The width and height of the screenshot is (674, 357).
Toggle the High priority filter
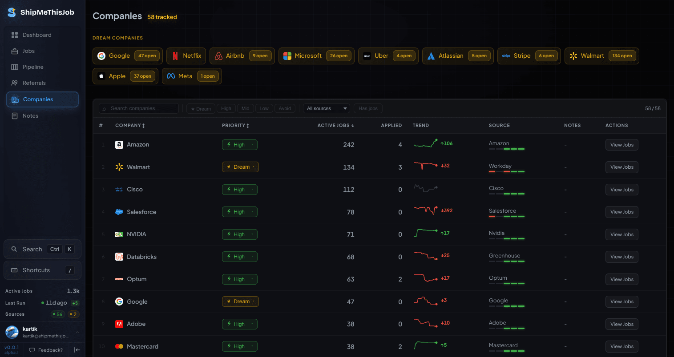point(226,108)
